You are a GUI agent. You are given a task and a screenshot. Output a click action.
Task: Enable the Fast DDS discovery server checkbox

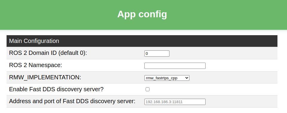(x=147, y=89)
